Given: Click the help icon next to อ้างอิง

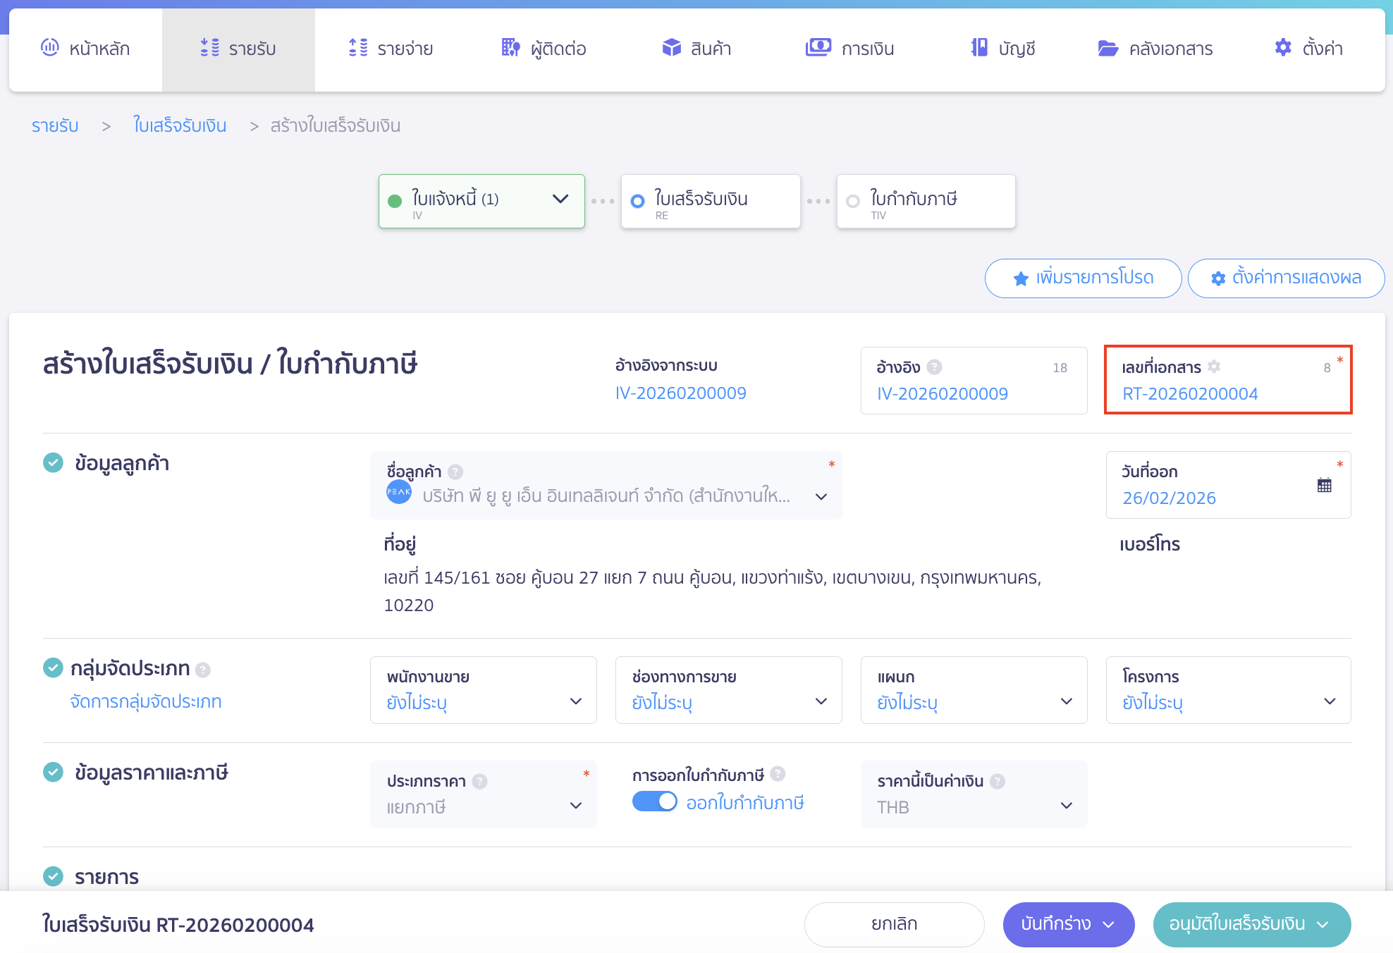Looking at the screenshot, I should pyautogui.click(x=935, y=367).
